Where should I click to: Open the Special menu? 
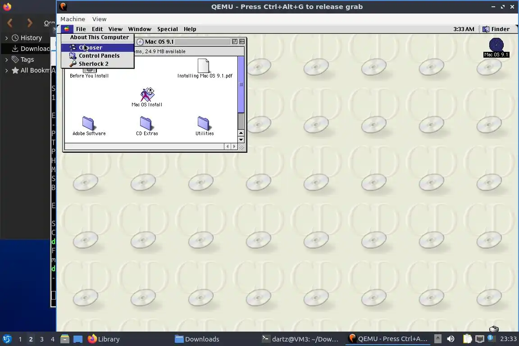point(168,29)
